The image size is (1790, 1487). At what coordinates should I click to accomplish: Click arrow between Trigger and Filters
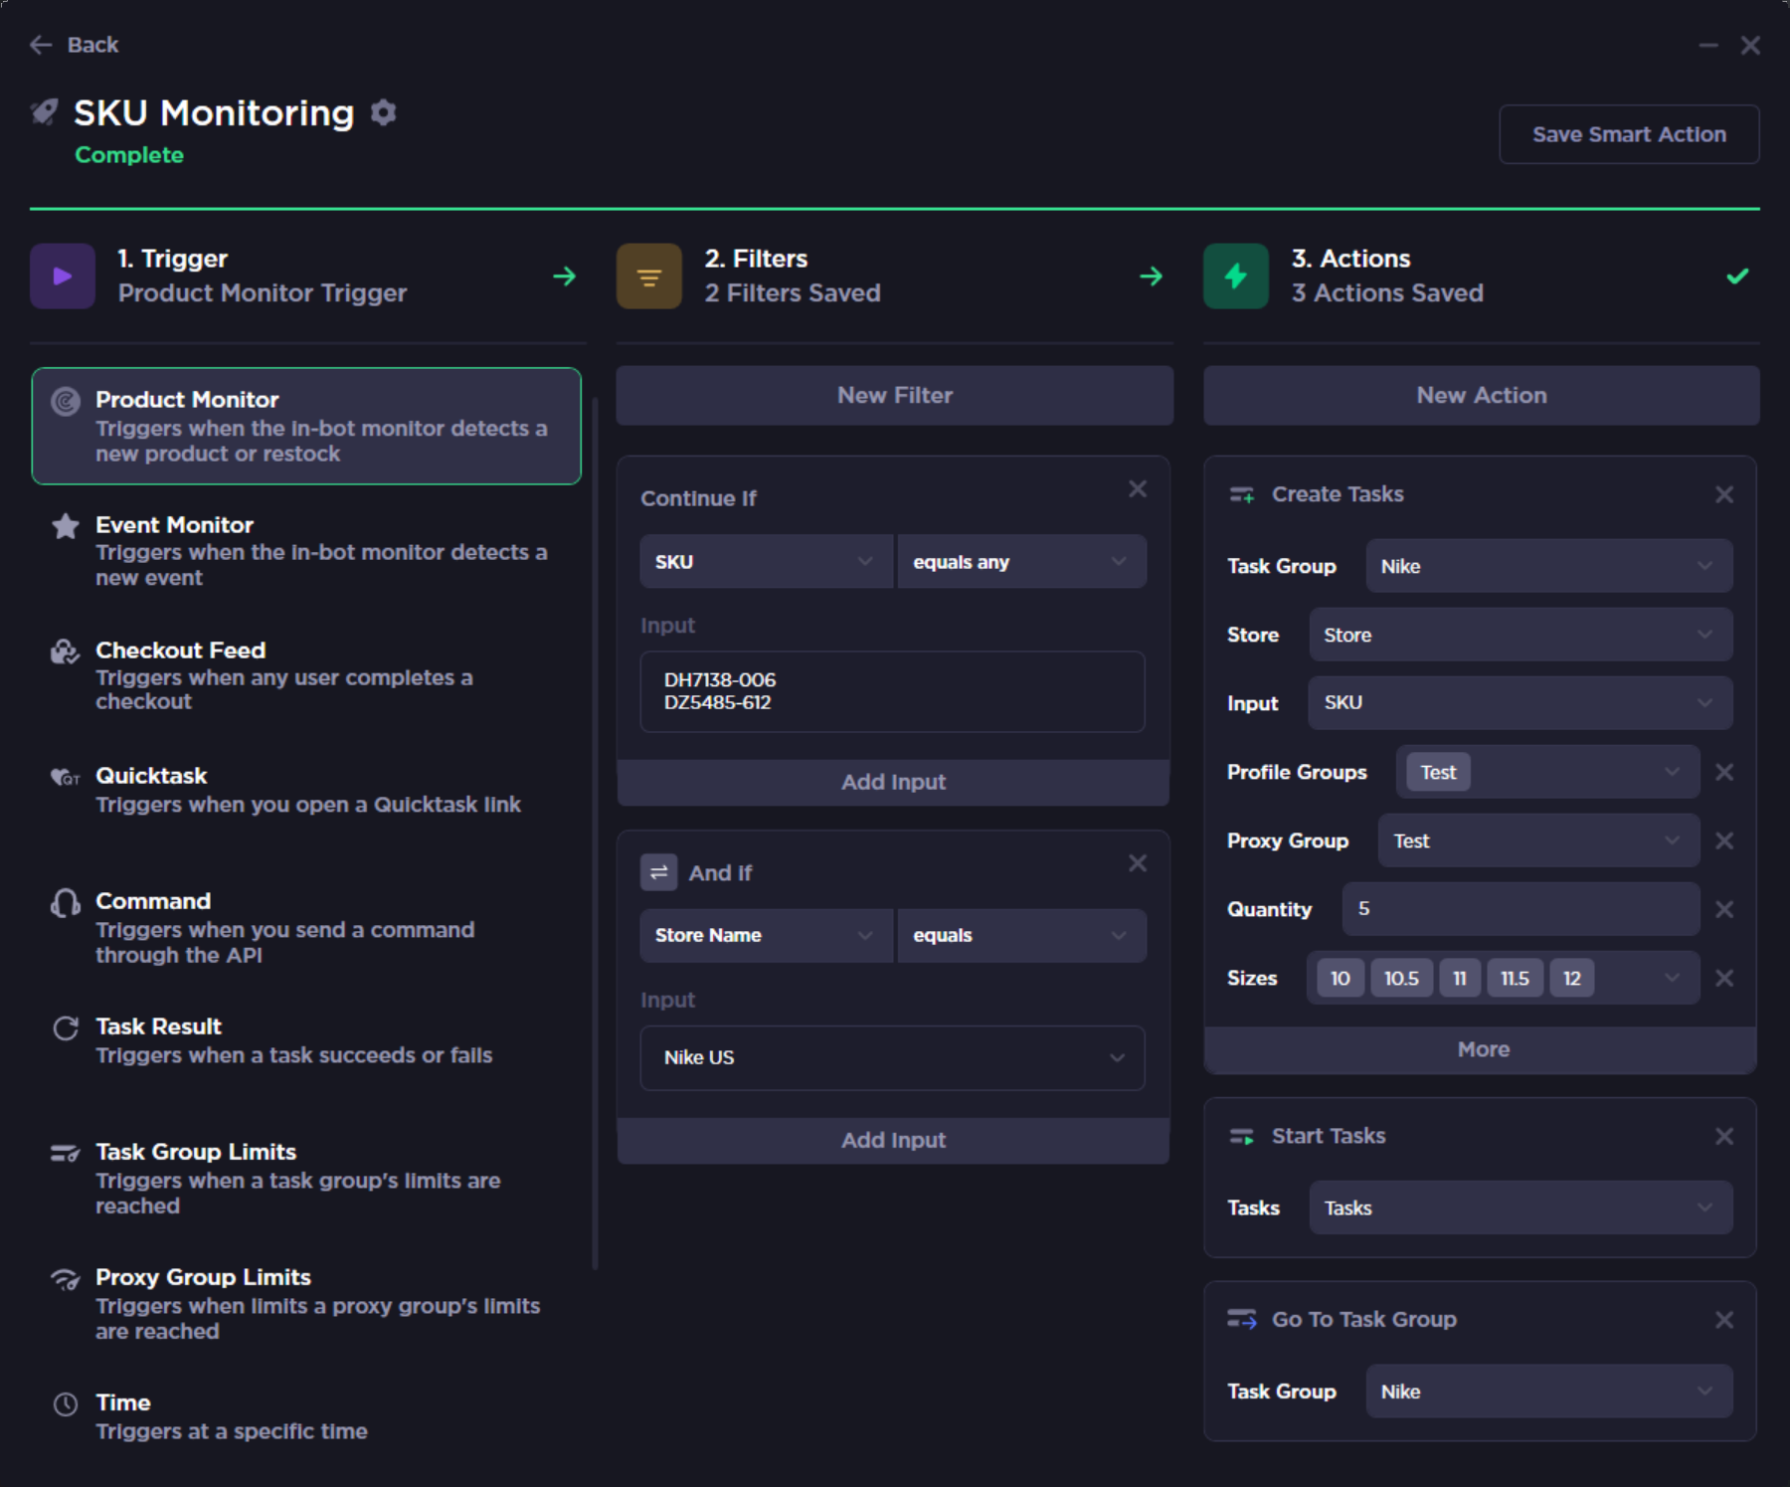(x=565, y=277)
